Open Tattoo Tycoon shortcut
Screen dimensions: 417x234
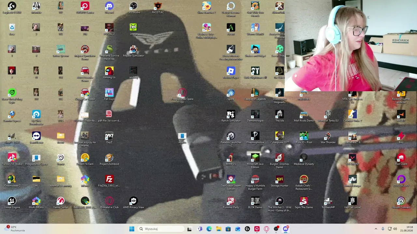click(x=61, y=51)
